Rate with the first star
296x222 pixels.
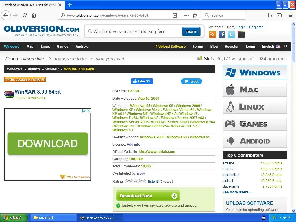coord(127,181)
